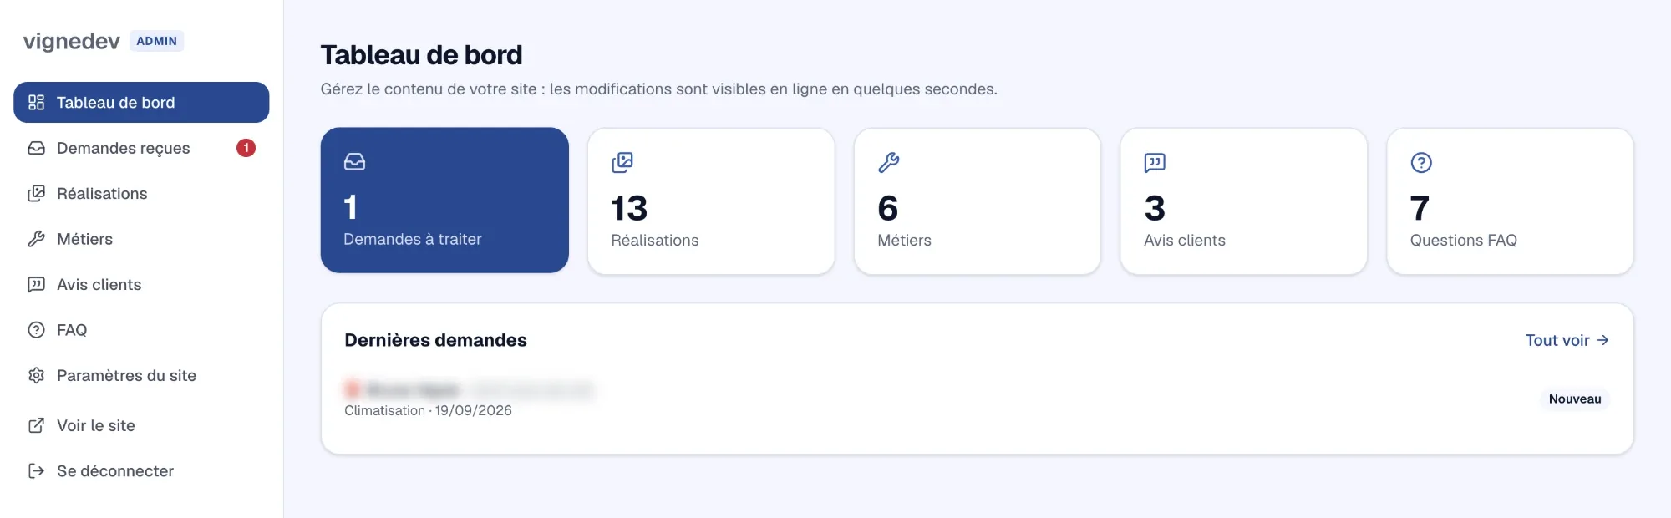Open the 7 Questions FAQ stat card
1671x518 pixels.
[x=1510, y=201]
